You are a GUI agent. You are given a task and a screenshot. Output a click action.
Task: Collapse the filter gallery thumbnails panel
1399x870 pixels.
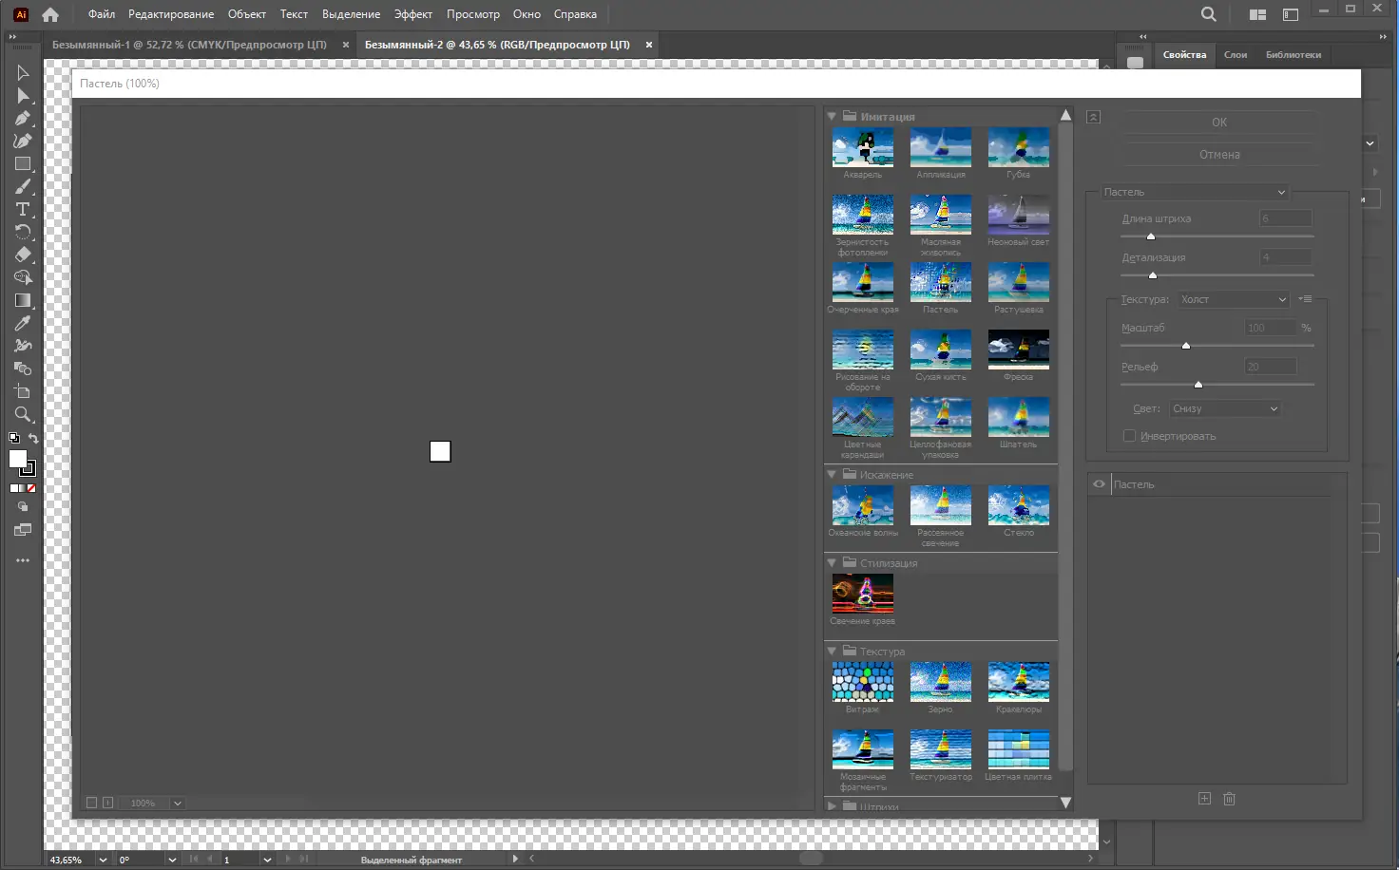tap(1093, 117)
